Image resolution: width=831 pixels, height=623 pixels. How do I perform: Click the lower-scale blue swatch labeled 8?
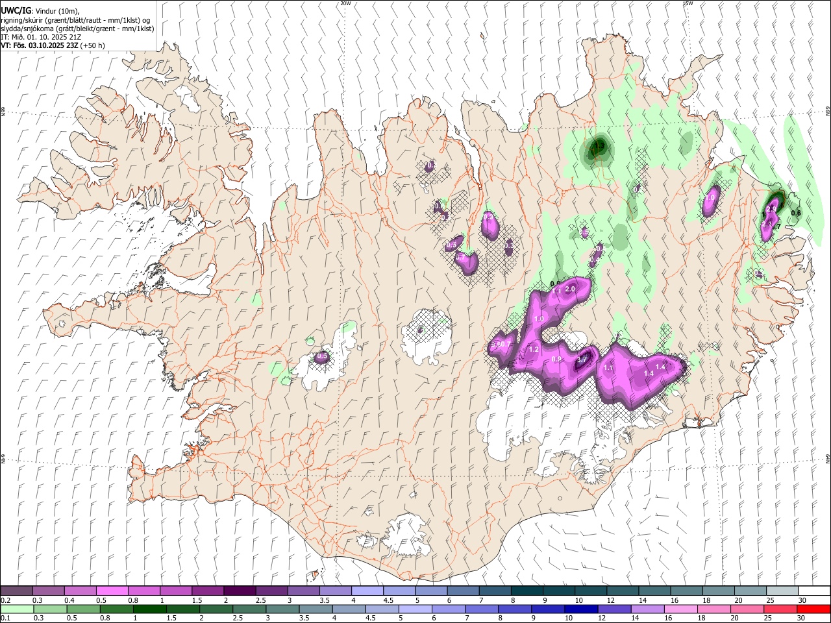point(515,609)
